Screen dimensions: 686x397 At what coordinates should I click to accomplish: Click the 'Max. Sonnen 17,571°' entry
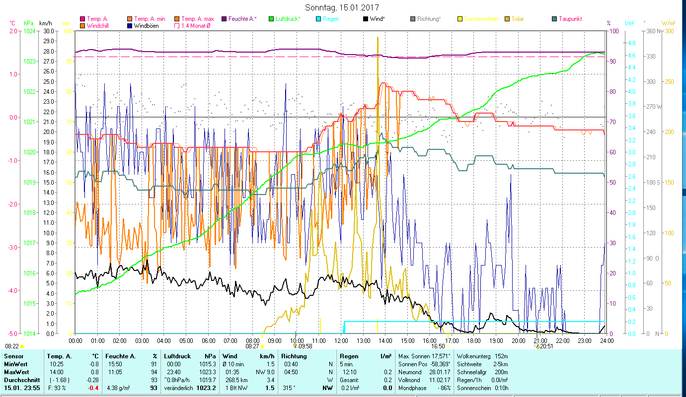coord(425,356)
